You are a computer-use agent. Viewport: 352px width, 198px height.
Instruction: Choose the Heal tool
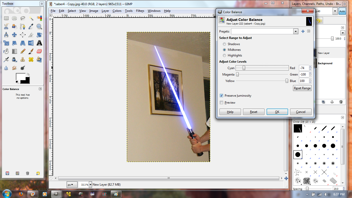(x=31, y=60)
